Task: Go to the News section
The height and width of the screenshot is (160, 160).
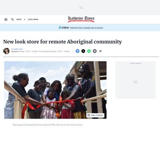Action: pyautogui.click(x=19, y=20)
